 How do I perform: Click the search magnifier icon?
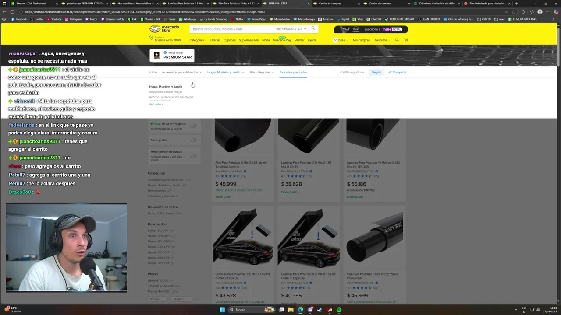tap(313, 28)
